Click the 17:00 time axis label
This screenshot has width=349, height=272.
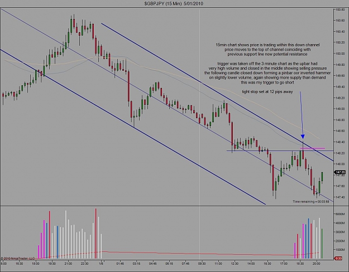(284, 264)
